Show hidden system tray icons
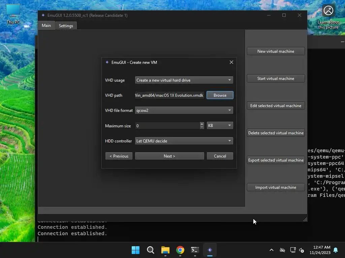The image size is (345, 258). [272, 250]
